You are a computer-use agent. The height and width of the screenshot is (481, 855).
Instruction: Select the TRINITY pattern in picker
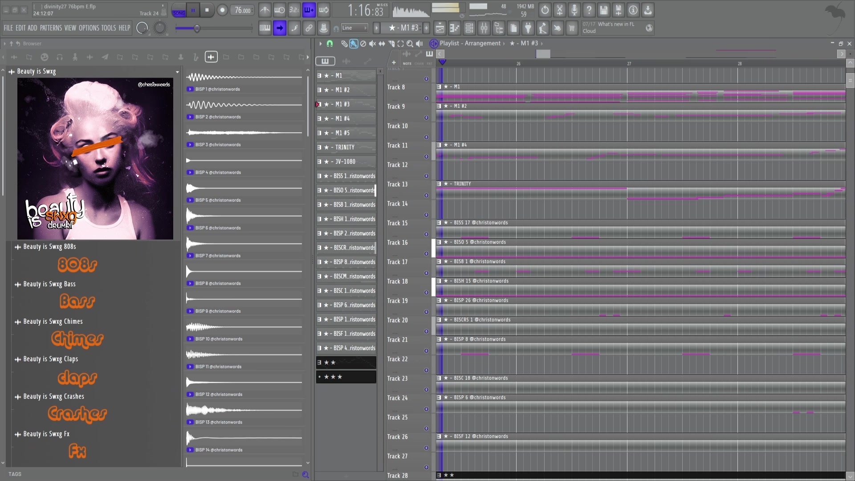pos(346,147)
